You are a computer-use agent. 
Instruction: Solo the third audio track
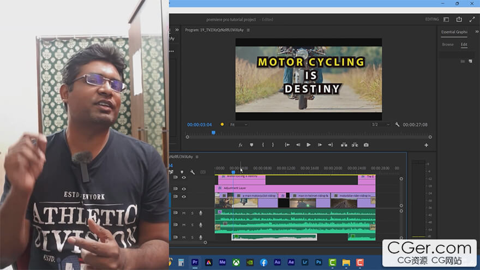[192, 237]
